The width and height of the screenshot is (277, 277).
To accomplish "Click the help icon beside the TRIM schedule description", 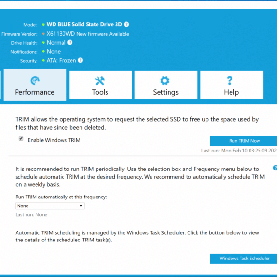I will (275, 168).
